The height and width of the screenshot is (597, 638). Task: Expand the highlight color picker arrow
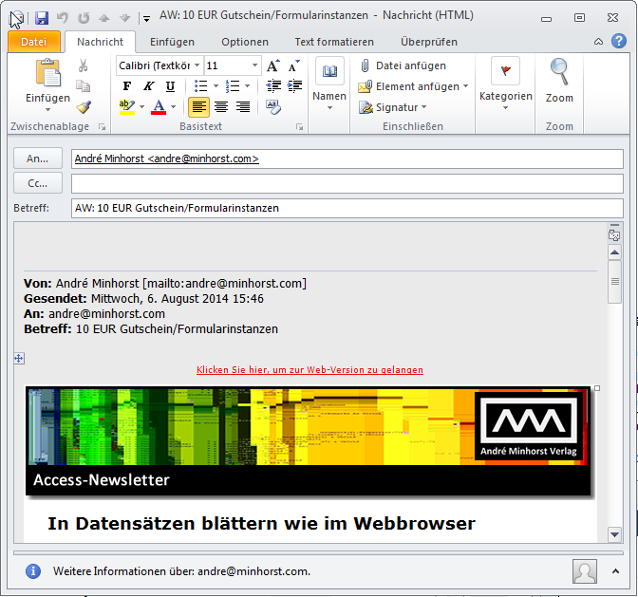(142, 107)
